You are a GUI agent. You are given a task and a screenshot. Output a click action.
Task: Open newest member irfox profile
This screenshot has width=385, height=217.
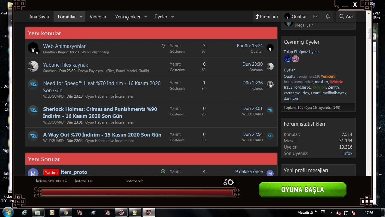(x=348, y=153)
